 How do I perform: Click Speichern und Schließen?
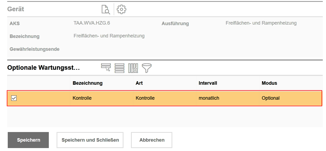[90, 140]
